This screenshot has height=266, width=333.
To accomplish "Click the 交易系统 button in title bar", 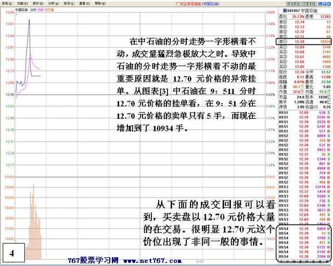I will click(x=309, y=4).
